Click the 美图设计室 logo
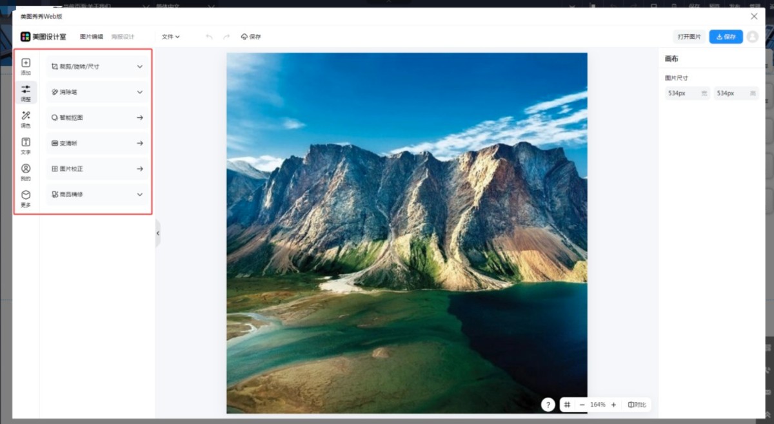The image size is (774, 424). (43, 37)
